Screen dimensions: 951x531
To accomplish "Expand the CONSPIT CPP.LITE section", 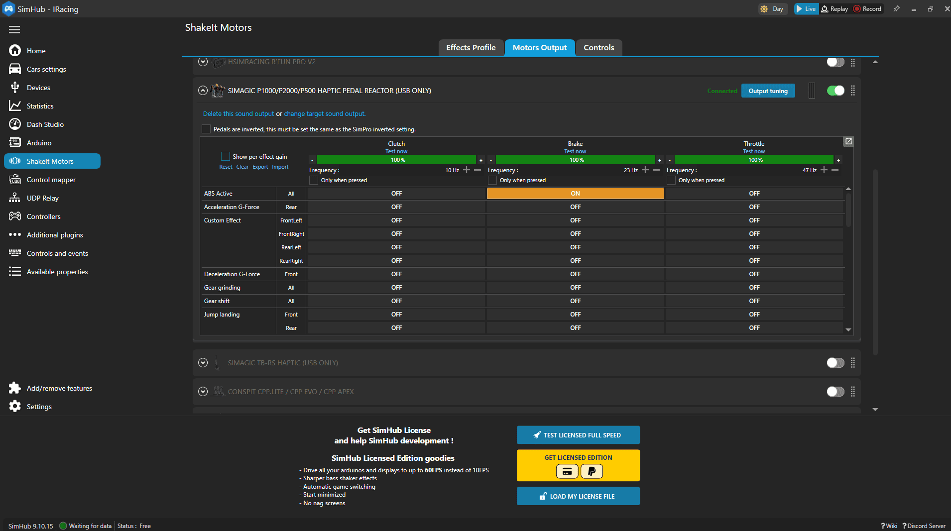I will [x=203, y=392].
